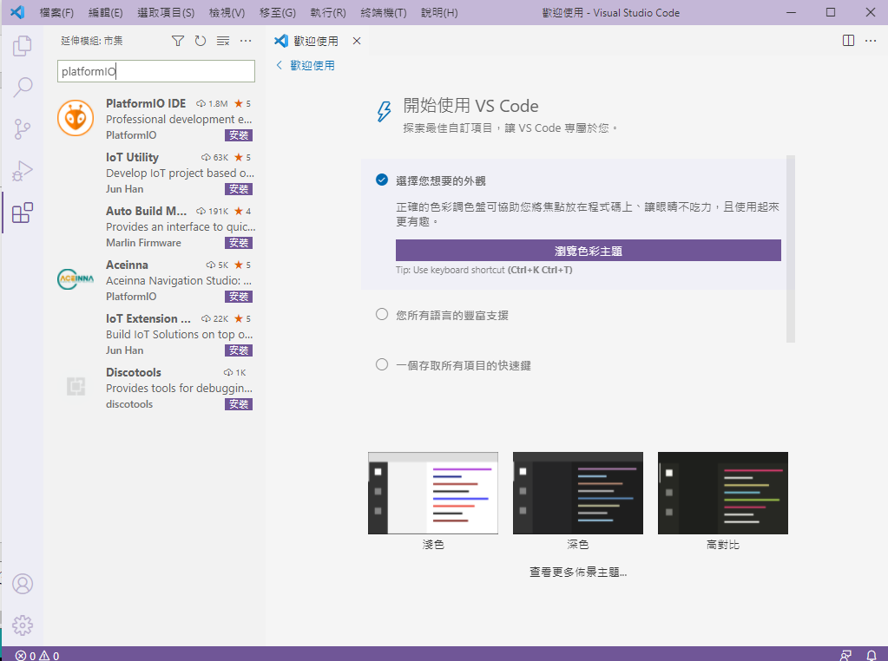
Task: Open extensions panel more actions menu
Action: (x=246, y=41)
